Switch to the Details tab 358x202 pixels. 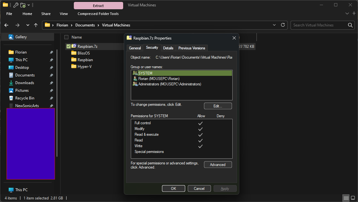click(x=168, y=48)
